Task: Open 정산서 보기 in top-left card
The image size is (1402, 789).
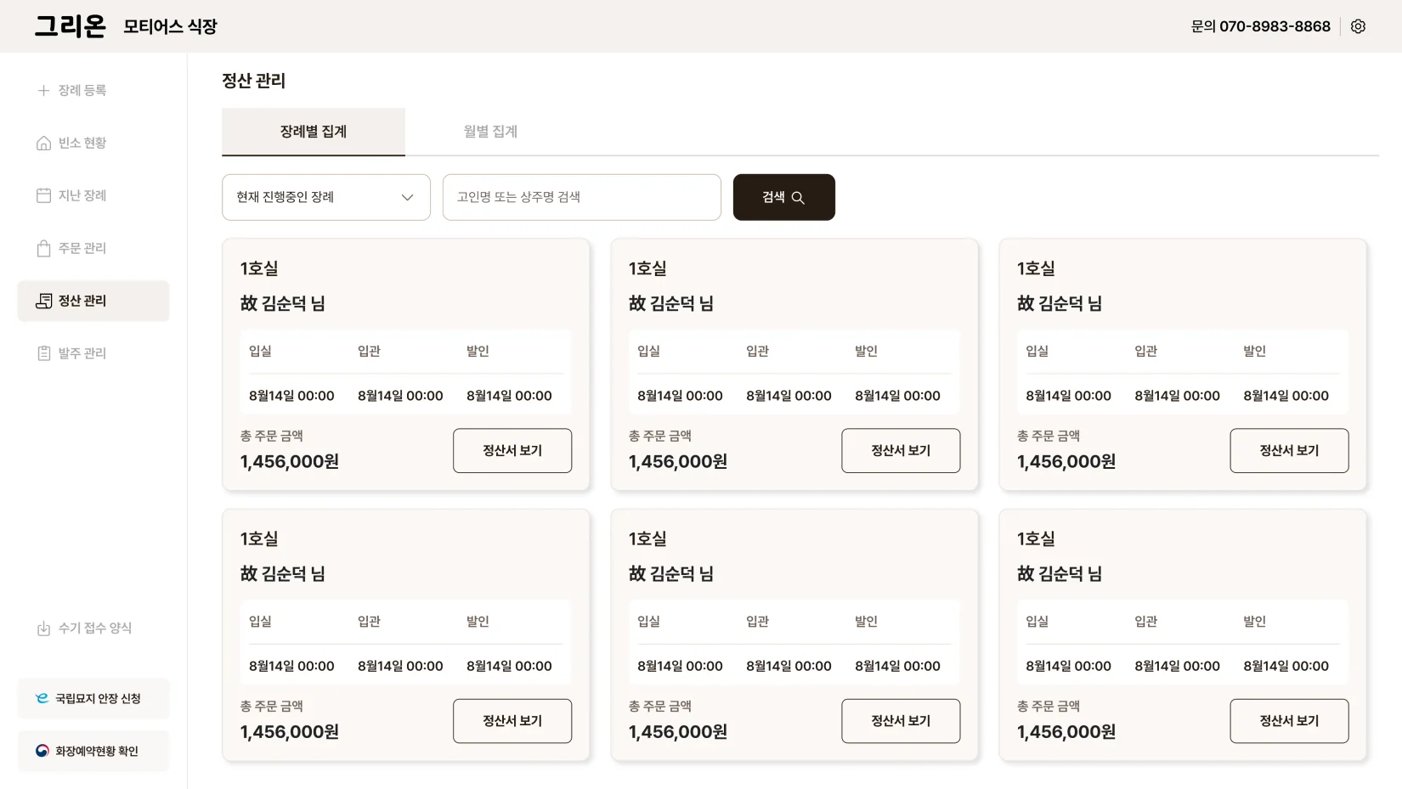Action: point(512,450)
